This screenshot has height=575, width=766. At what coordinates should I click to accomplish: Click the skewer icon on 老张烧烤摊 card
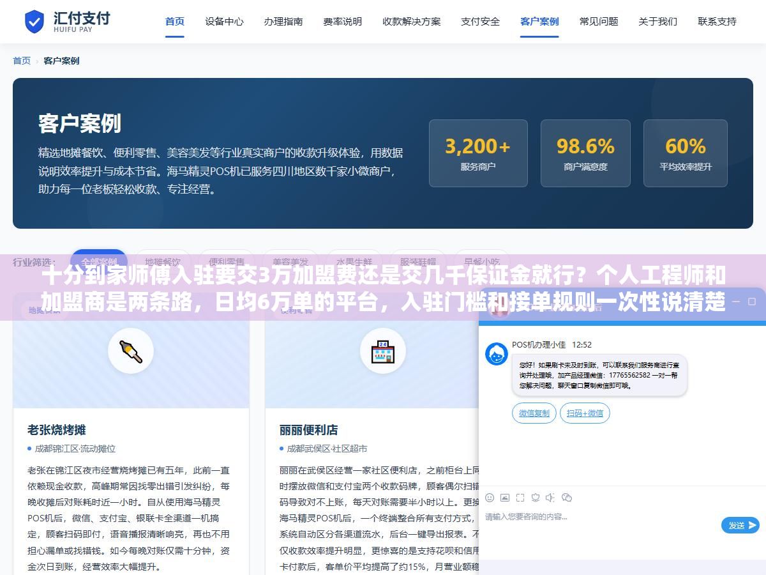[x=131, y=351]
